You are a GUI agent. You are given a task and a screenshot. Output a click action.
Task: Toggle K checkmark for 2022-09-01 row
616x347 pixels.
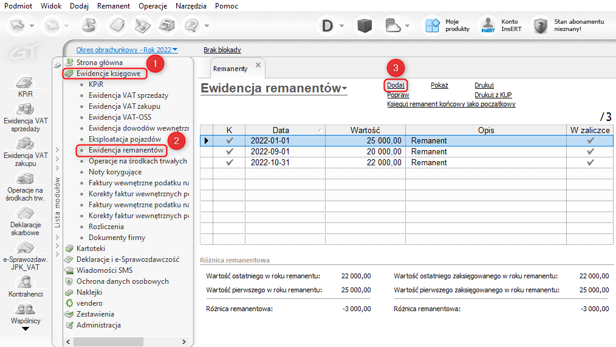(230, 151)
